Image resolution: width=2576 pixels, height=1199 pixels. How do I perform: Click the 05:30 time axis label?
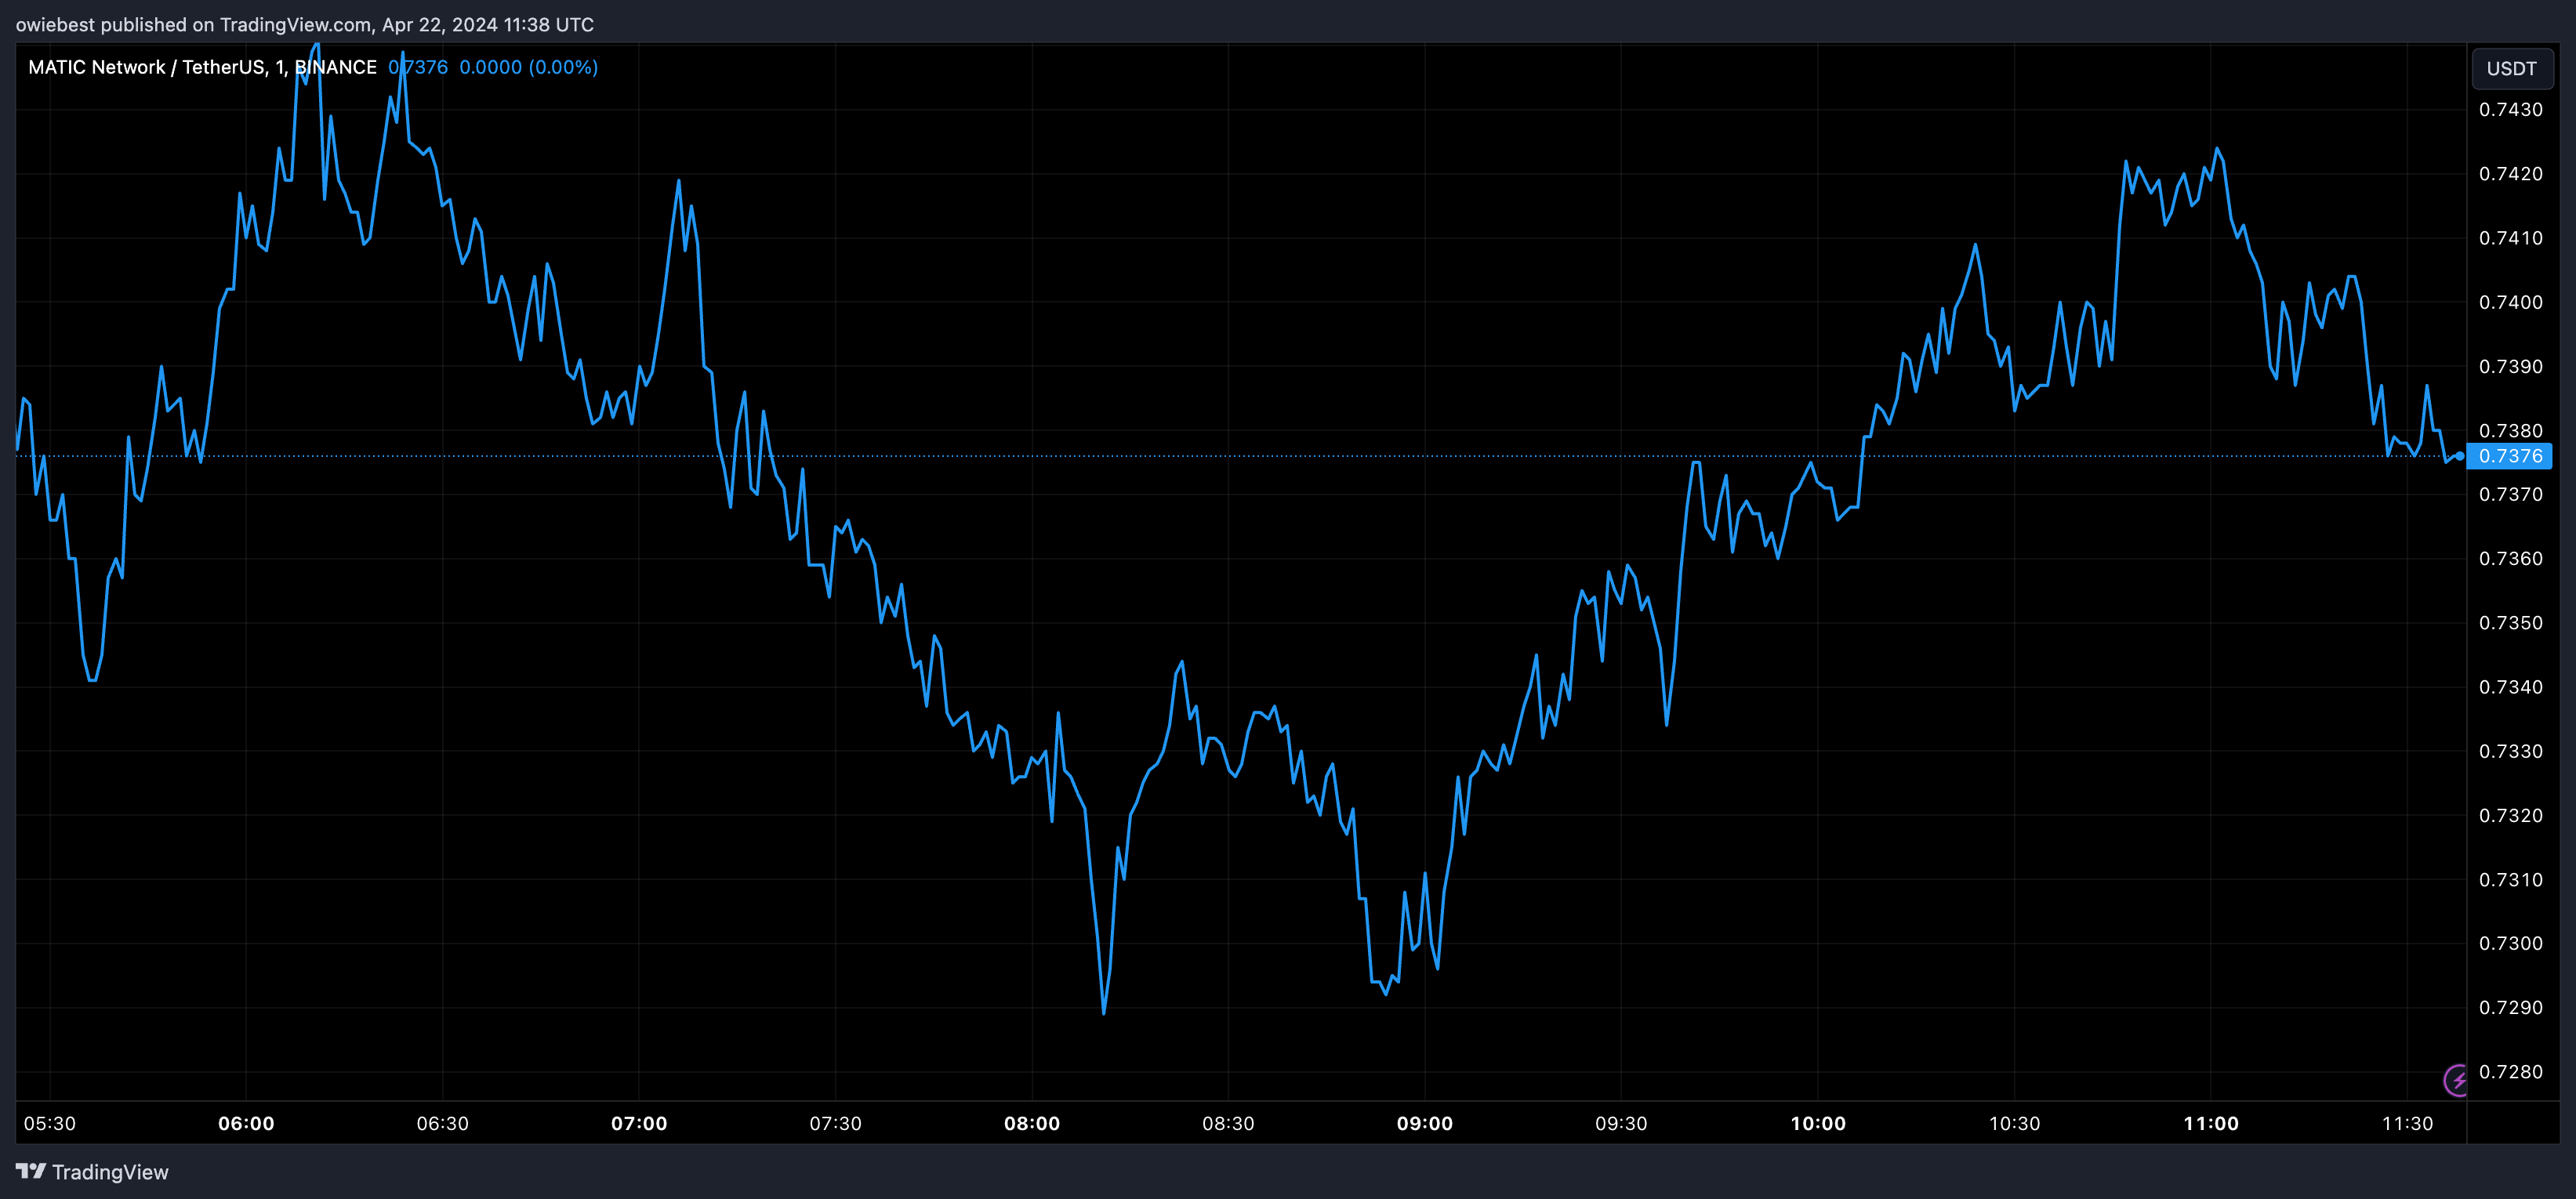pos(50,1123)
